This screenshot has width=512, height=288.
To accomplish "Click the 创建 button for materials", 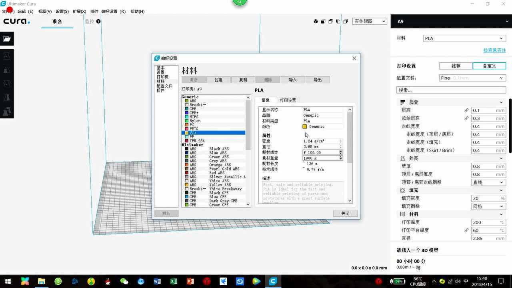I will point(218,80).
